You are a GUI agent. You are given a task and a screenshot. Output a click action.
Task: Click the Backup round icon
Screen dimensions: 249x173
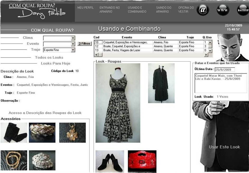coord(243,10)
